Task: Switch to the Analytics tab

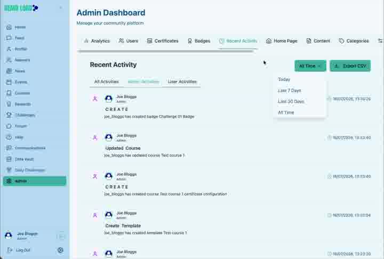Action: pos(97,41)
